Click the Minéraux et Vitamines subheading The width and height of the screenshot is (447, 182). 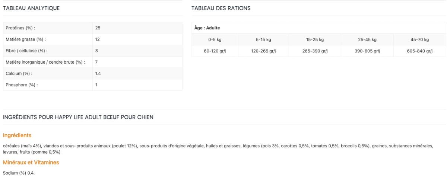[x=27, y=163]
